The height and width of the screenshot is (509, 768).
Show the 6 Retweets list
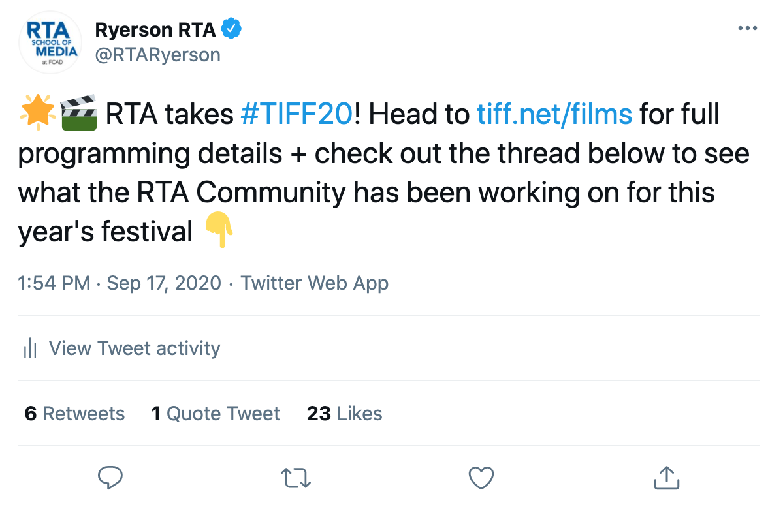74,414
